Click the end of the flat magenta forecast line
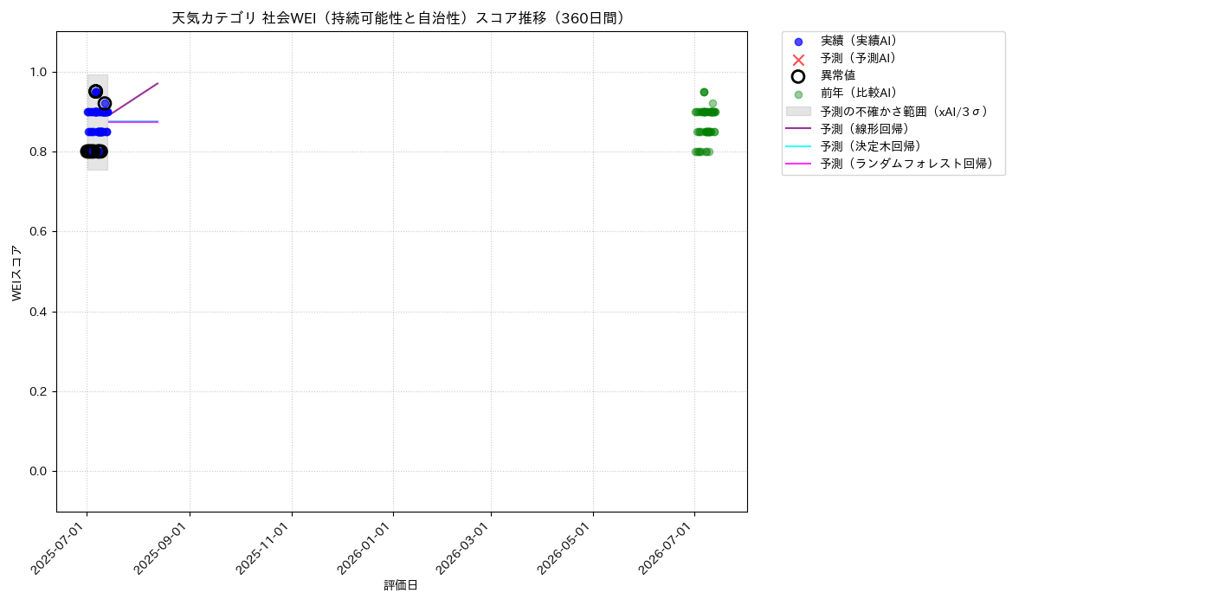 tap(158, 122)
